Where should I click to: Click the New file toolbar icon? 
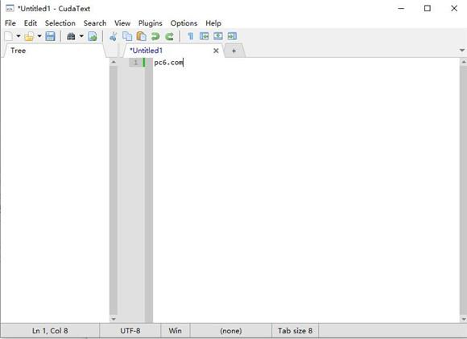click(x=8, y=36)
